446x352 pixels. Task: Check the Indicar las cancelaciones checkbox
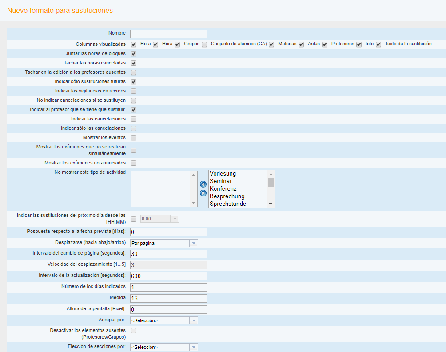point(134,119)
